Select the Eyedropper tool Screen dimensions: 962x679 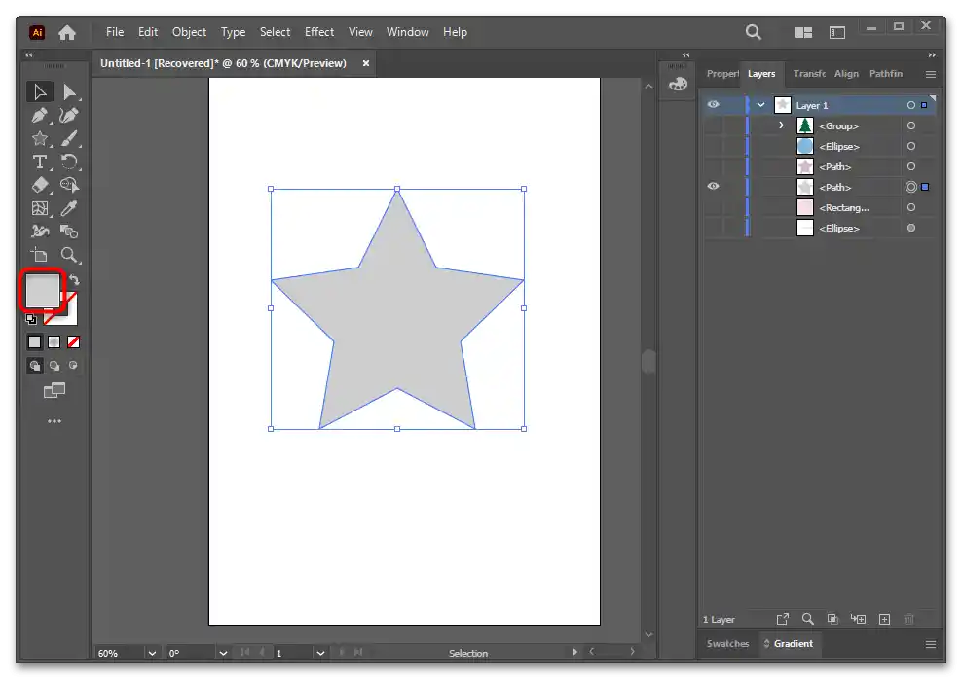69,208
